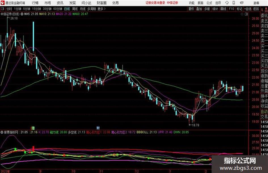Click the 叠加 overlay button
The height and width of the screenshot is (173, 268).
click(x=199, y=9)
